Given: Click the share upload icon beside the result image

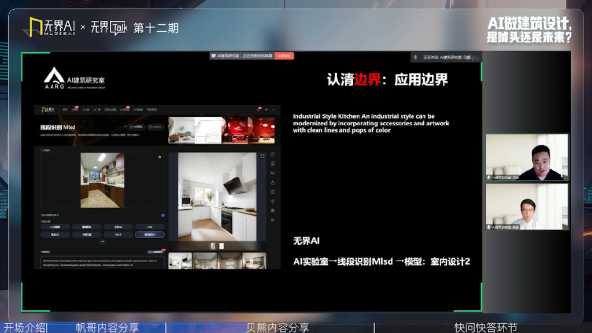Looking at the screenshot, I should [273, 183].
